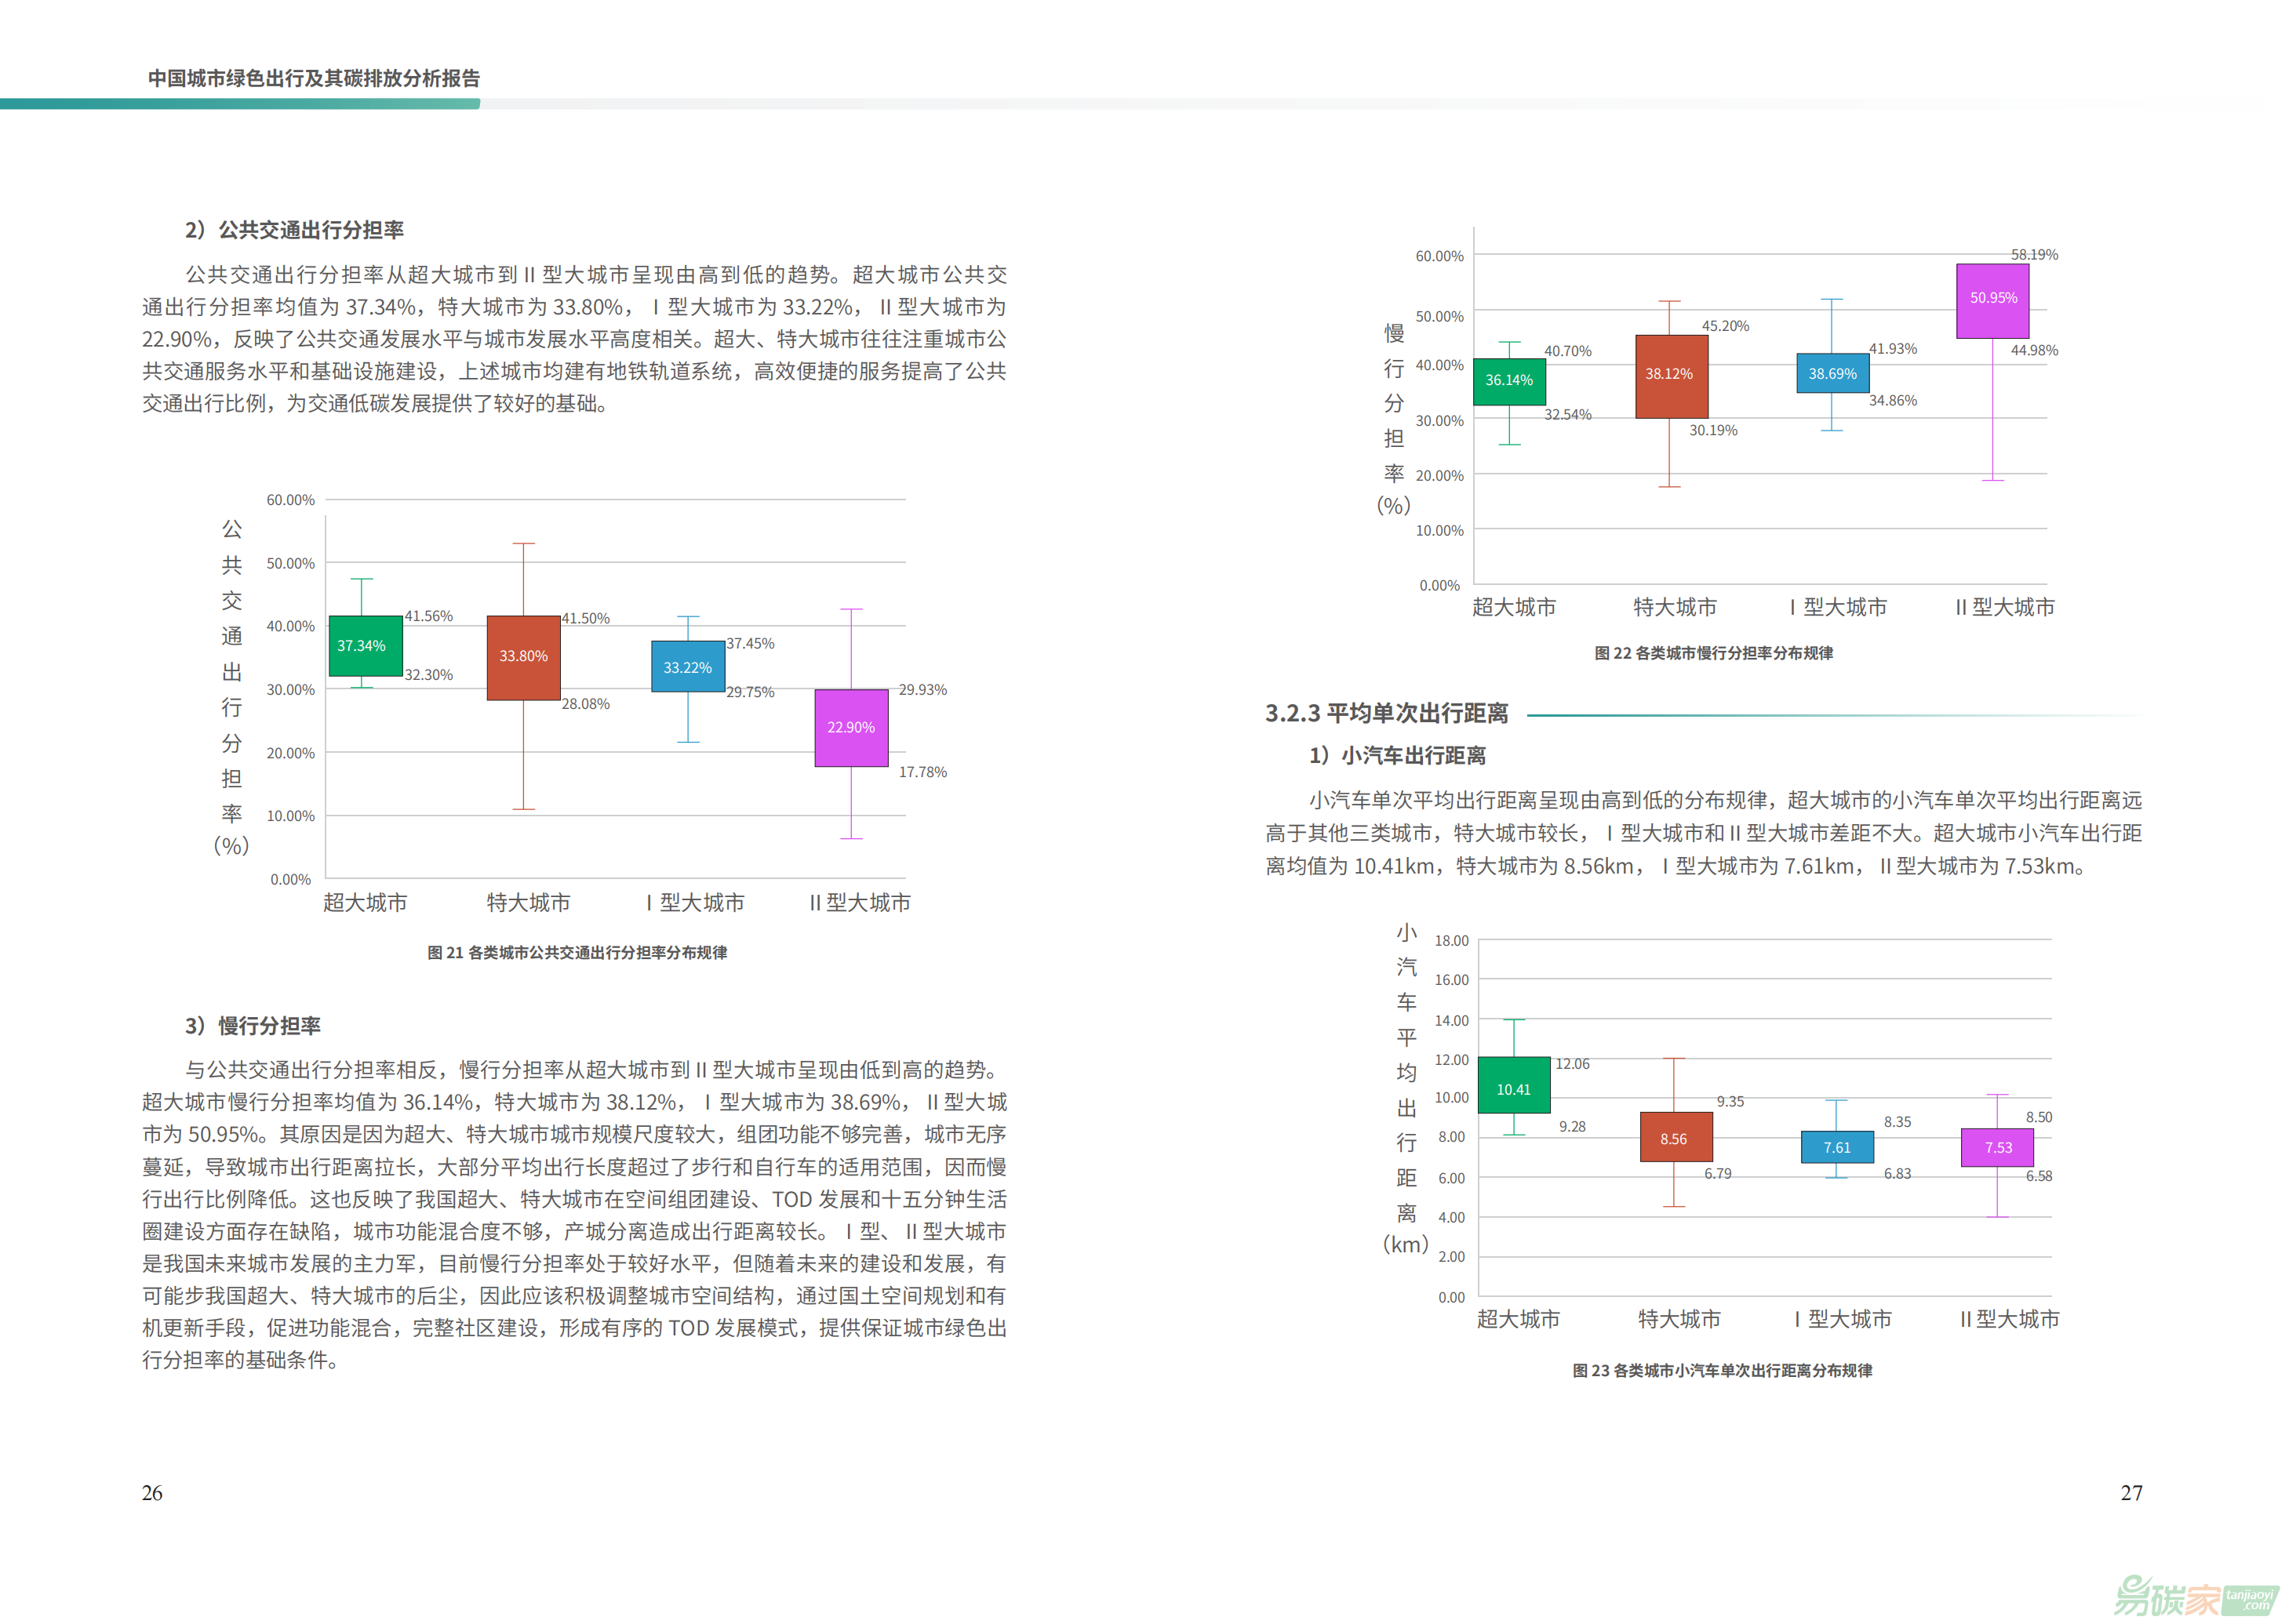Click the magenta 22.90% box in figure 21

[851, 728]
